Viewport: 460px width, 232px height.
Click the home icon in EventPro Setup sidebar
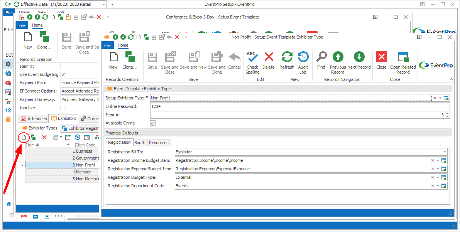[9, 204]
